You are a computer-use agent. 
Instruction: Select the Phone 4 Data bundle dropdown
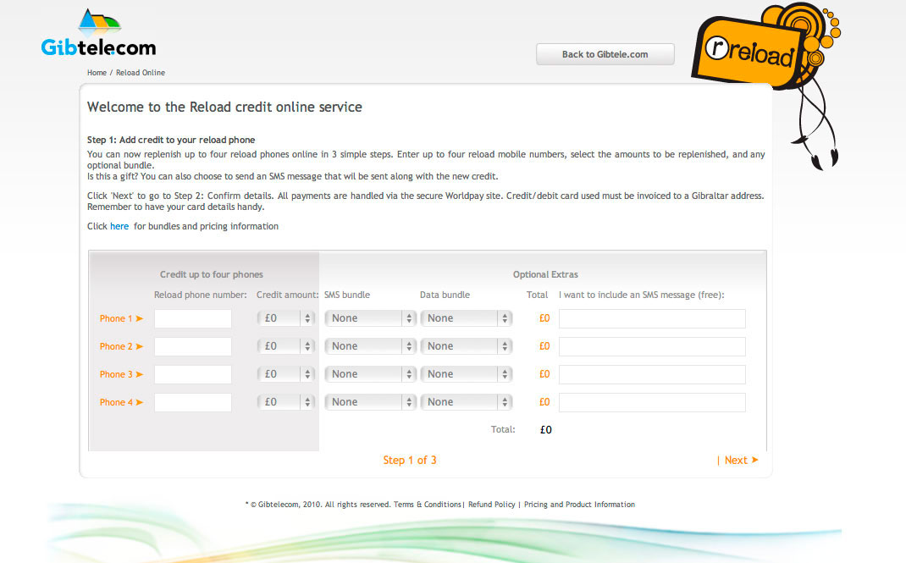466,402
